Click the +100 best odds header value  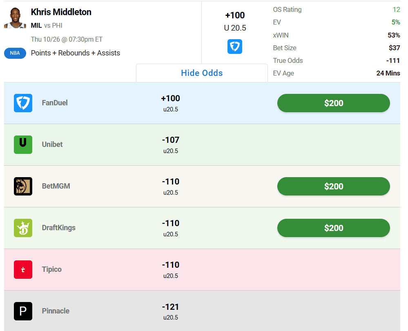(235, 16)
